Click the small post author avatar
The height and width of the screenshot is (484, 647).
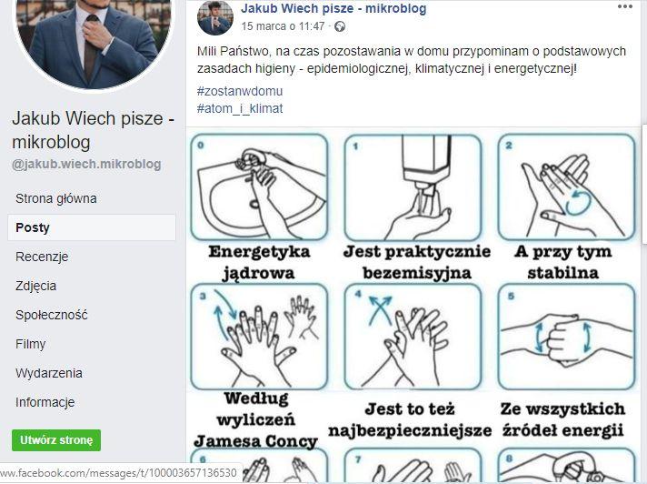coord(215,18)
